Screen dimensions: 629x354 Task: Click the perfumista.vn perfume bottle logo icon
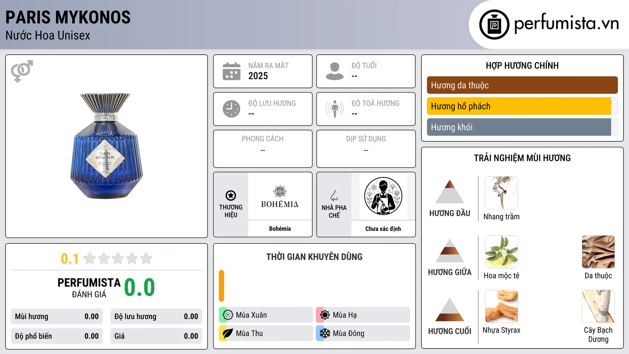pos(494,25)
